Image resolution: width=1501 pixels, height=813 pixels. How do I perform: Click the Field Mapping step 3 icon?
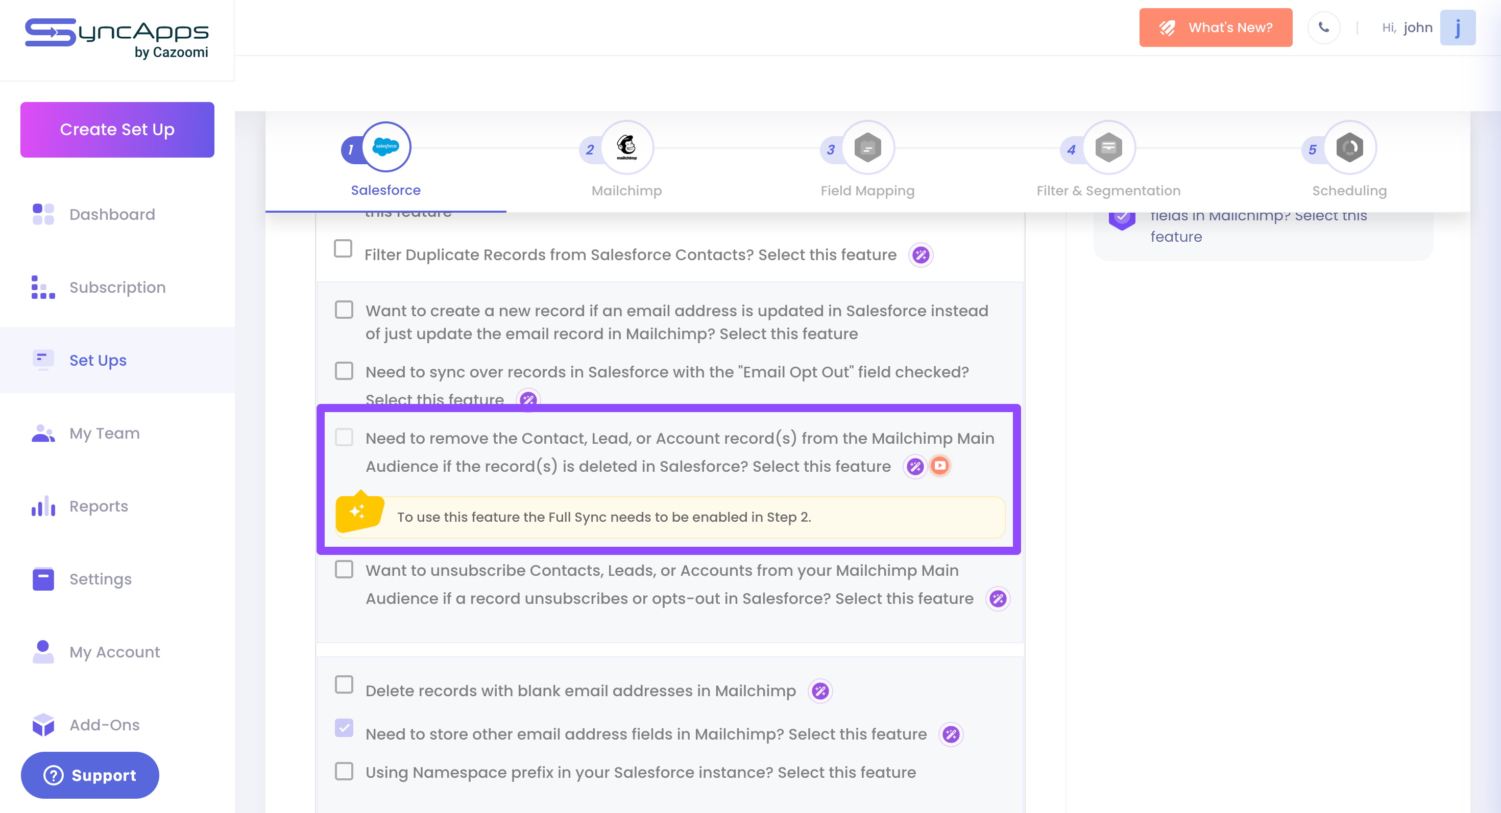pyautogui.click(x=867, y=147)
